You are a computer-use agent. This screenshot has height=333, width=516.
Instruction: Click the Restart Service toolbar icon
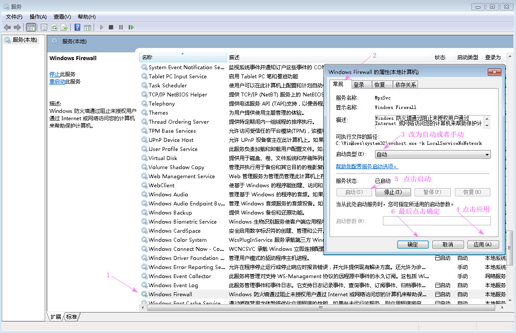tap(131, 27)
